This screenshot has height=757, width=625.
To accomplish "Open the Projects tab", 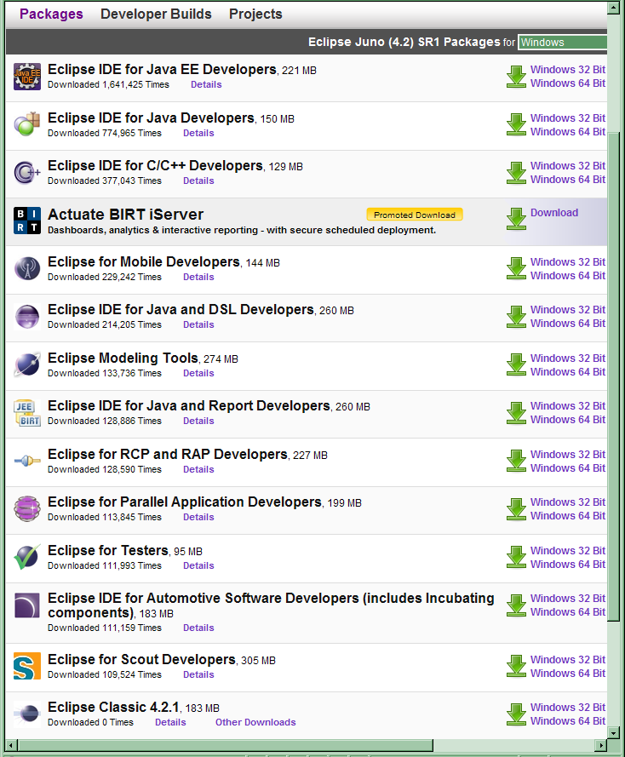I will (x=255, y=14).
